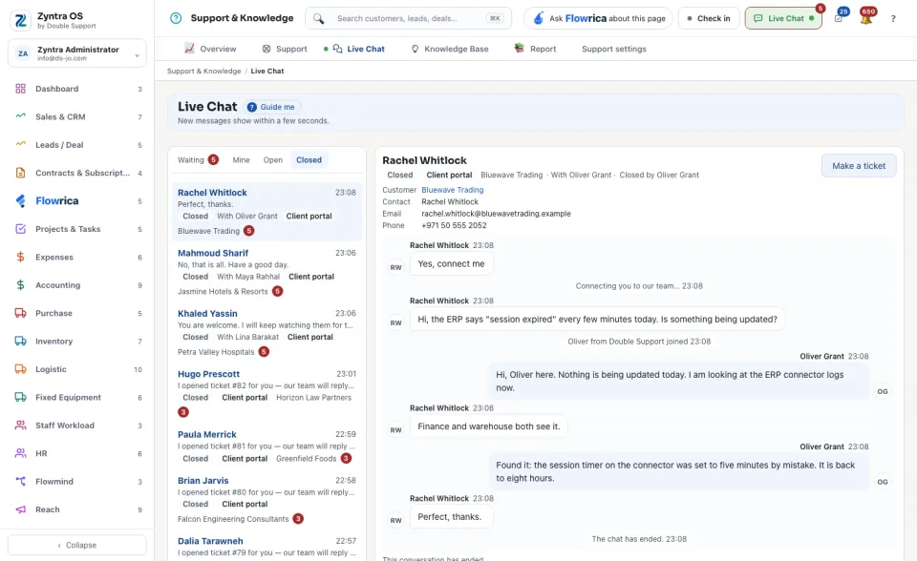
Task: Select Rachel Whitlock in the chat list
Action: tap(267, 212)
